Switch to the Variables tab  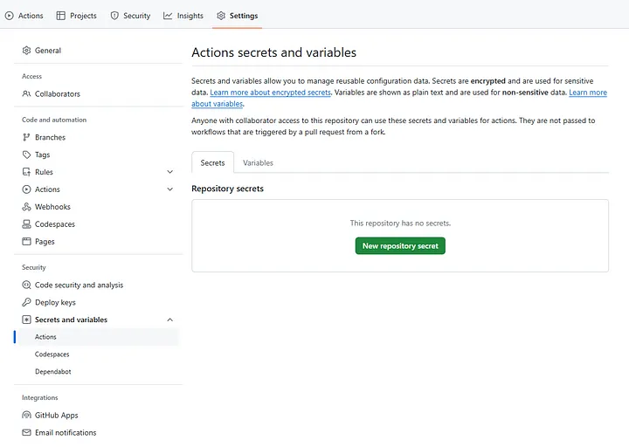tap(258, 162)
